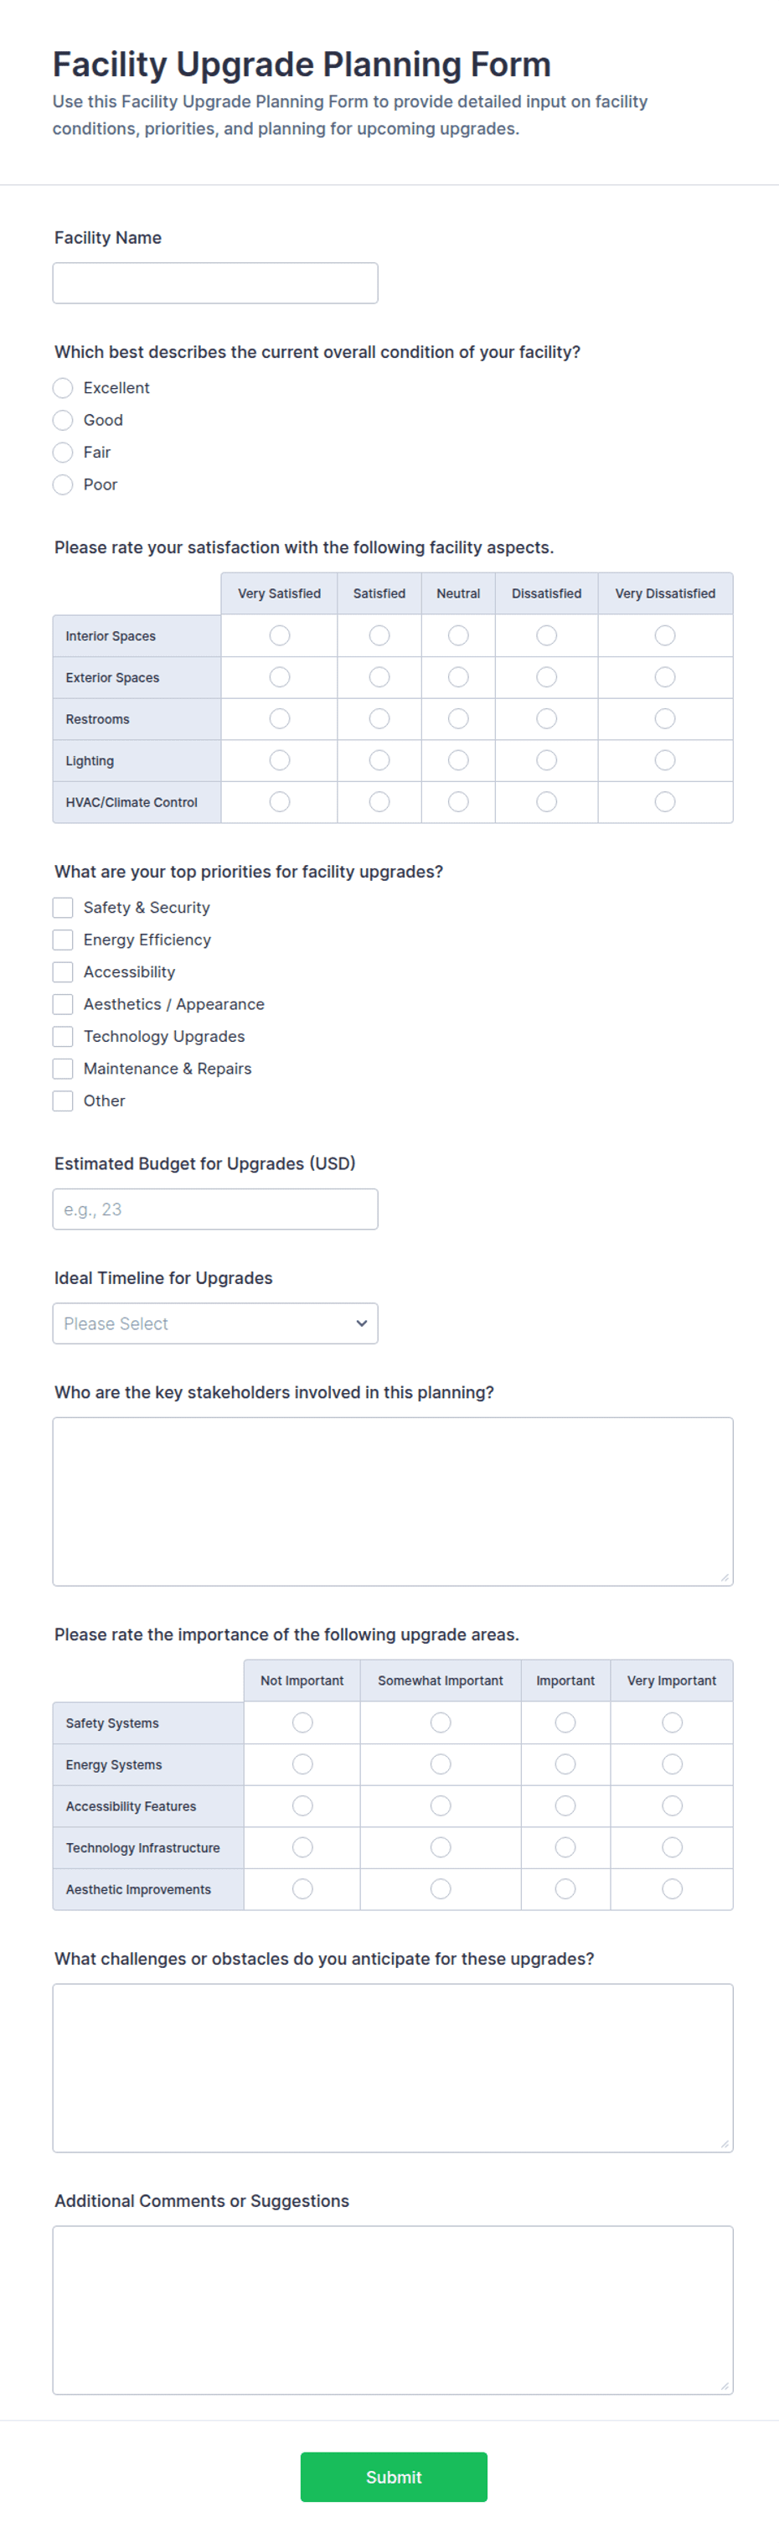Set Aesthetic Improvements to Somewhat Important
Image resolution: width=779 pixels, height=2543 pixels.
tap(441, 1888)
